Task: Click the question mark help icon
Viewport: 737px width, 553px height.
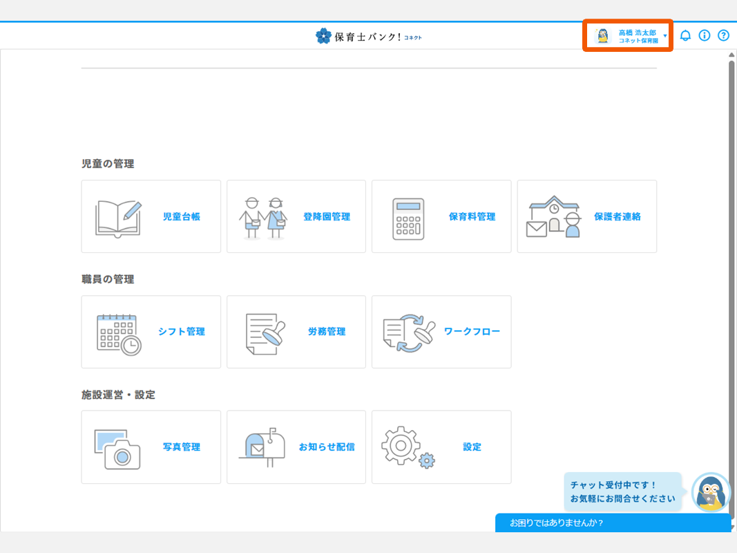Action: click(723, 36)
